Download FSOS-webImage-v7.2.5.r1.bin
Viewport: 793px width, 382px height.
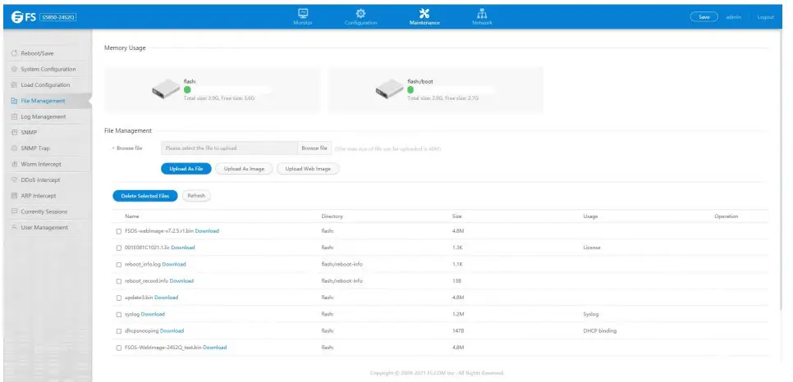pyautogui.click(x=207, y=231)
